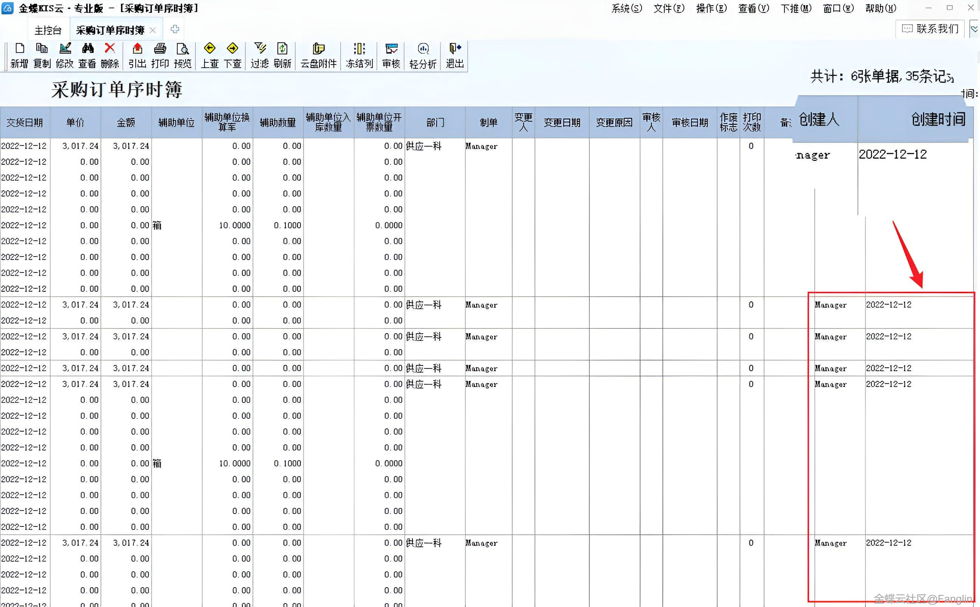The image size is (980, 607).
Task: Switch to the 主控台 tab
Action: pyautogui.click(x=48, y=30)
